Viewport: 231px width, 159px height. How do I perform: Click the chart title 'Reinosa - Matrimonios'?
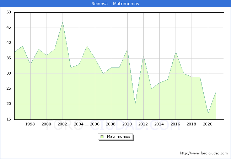(115, 4)
